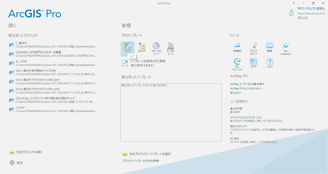Open the https://www.arcgis.com/ link

tap(311, 13)
